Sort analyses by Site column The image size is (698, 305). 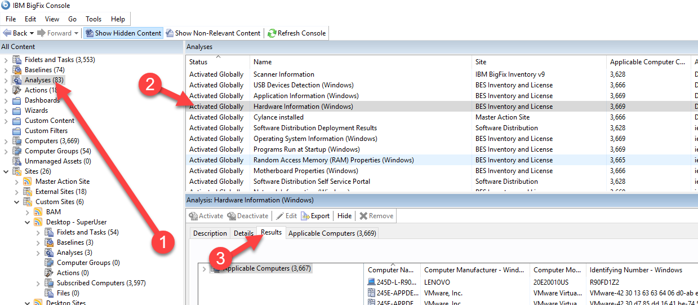[539, 62]
